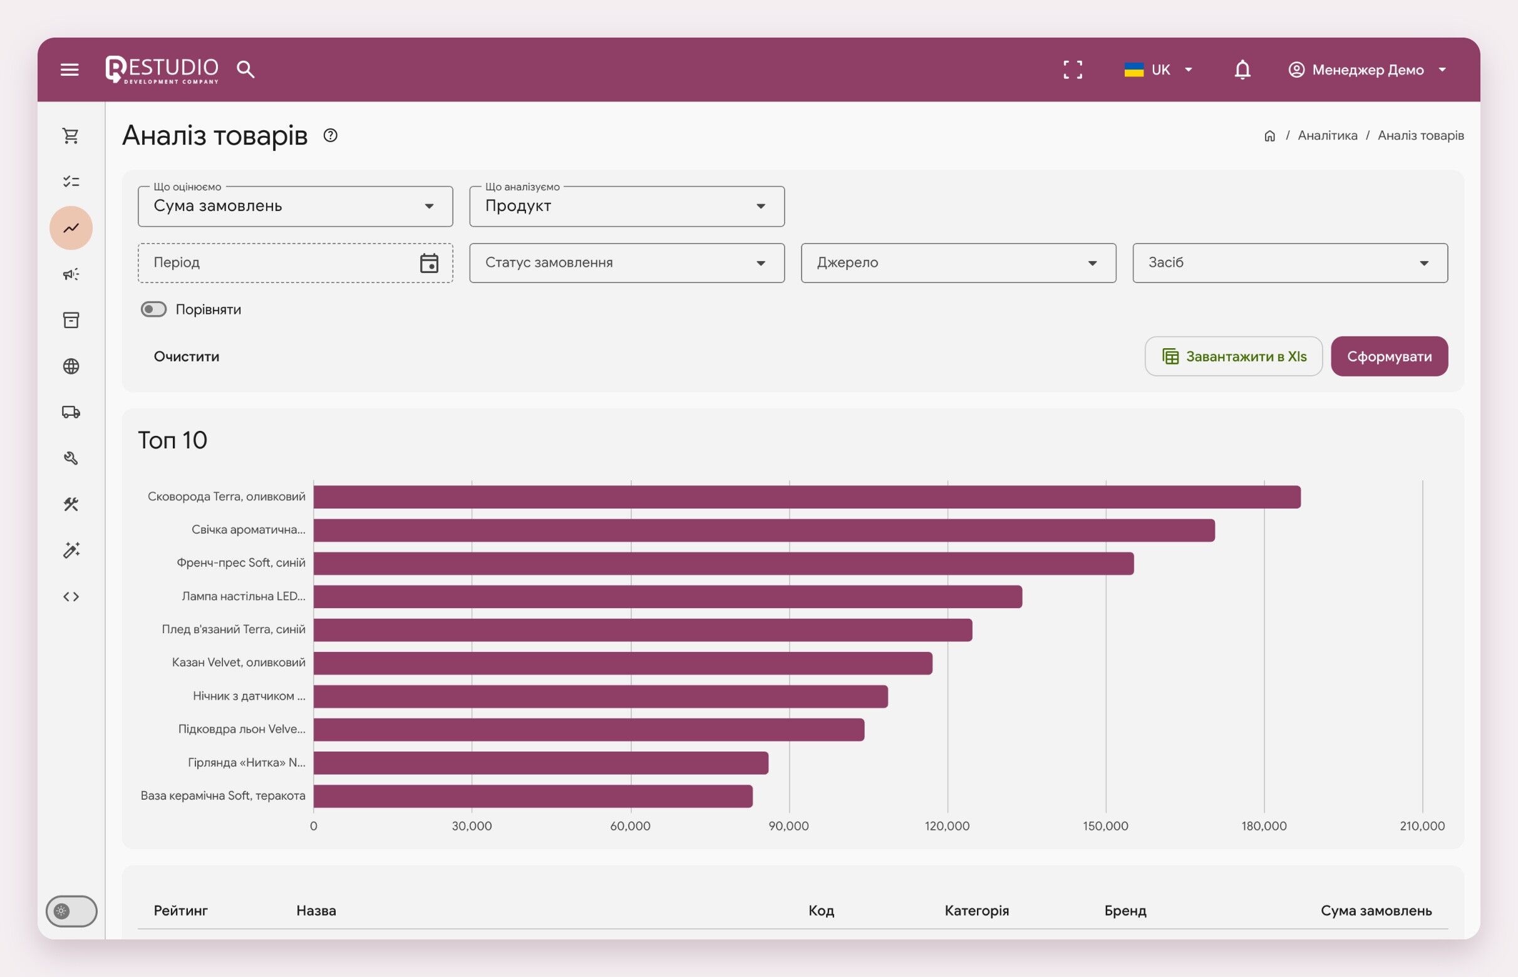Click the Період input field
The height and width of the screenshot is (977, 1518).
(x=295, y=262)
